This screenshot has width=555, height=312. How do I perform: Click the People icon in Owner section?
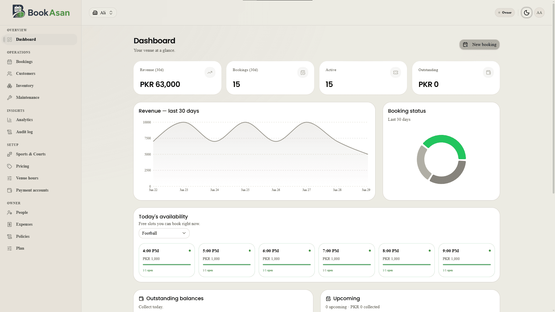click(x=10, y=213)
